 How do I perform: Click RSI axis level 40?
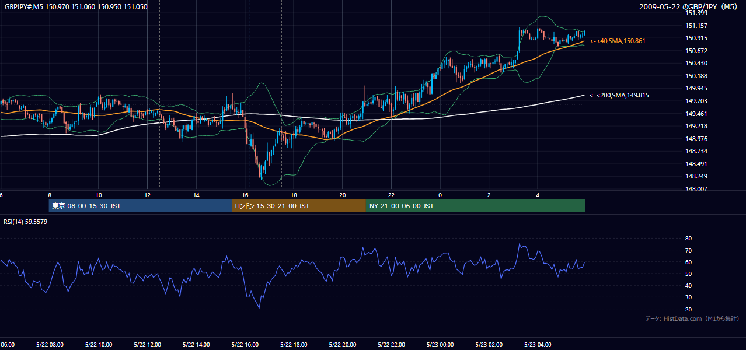(688, 285)
